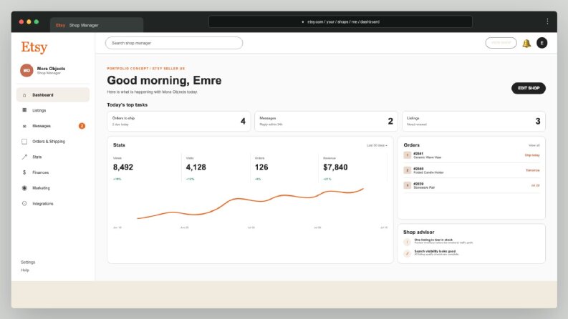Viewport: 568px width, 319px height.
Task: Click View all in the Orders panel
Action: 534,145
